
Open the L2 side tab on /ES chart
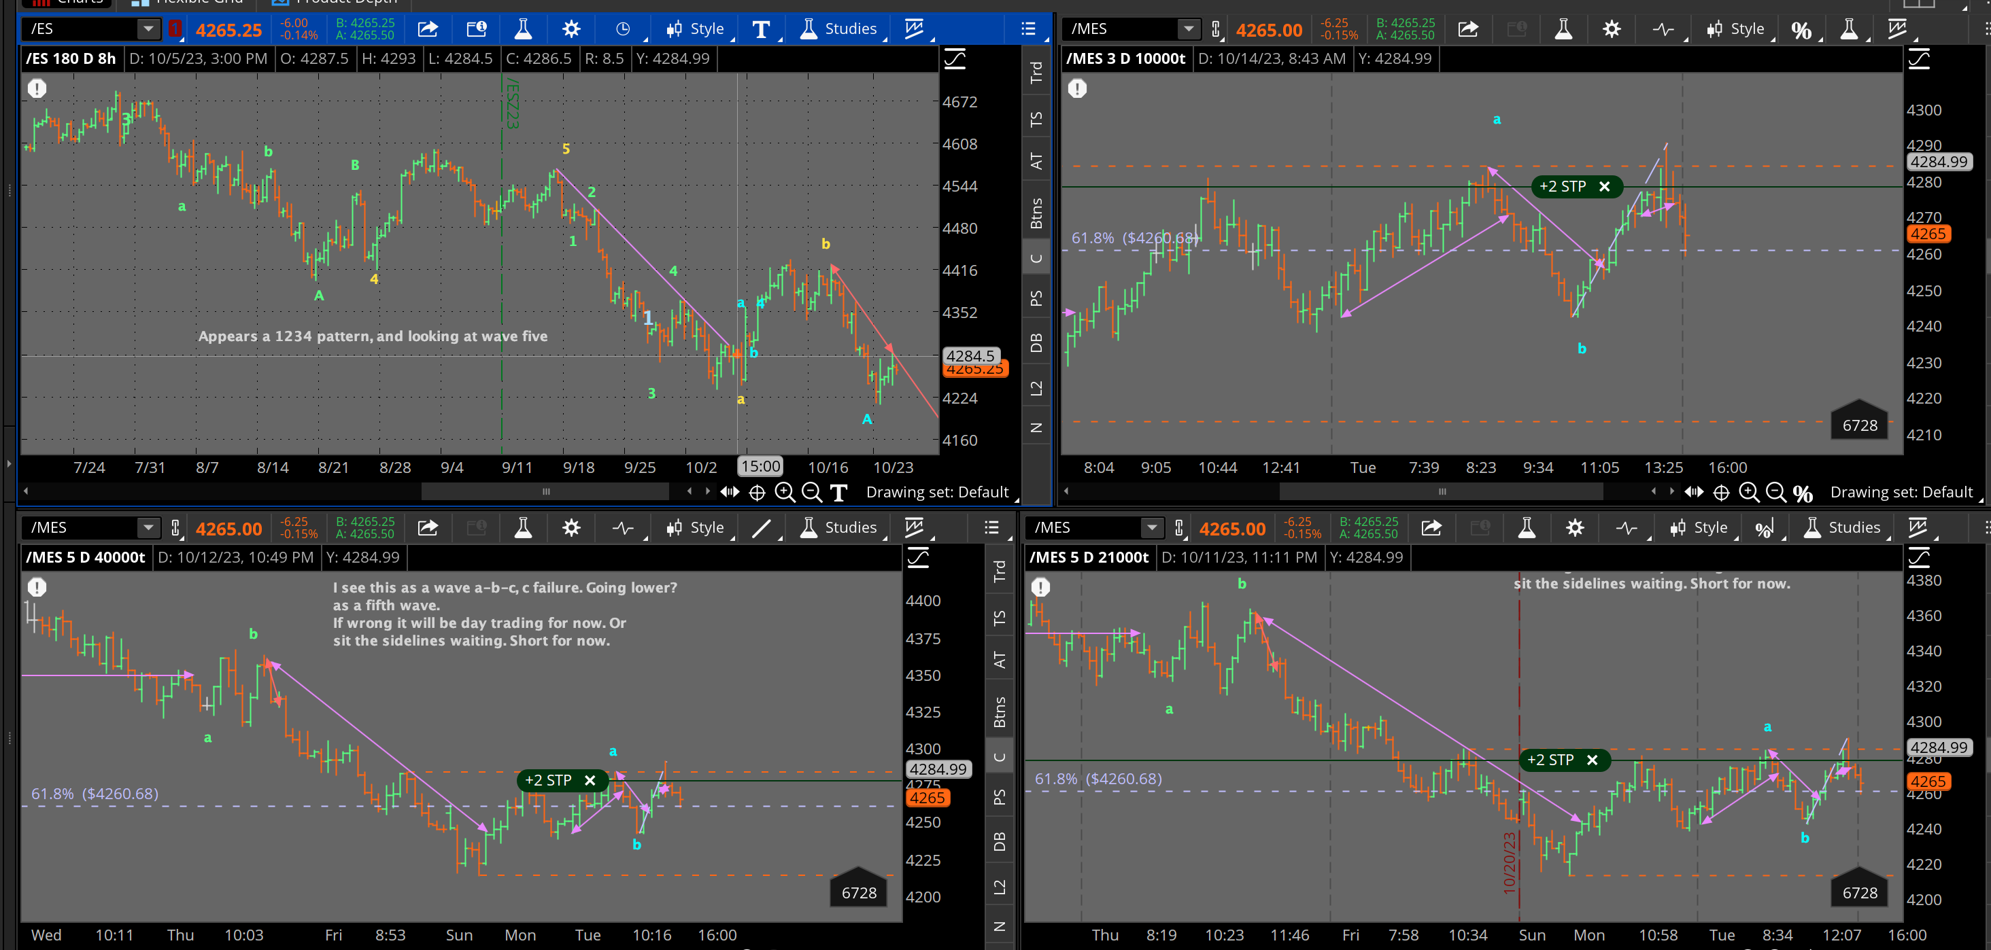click(1036, 388)
